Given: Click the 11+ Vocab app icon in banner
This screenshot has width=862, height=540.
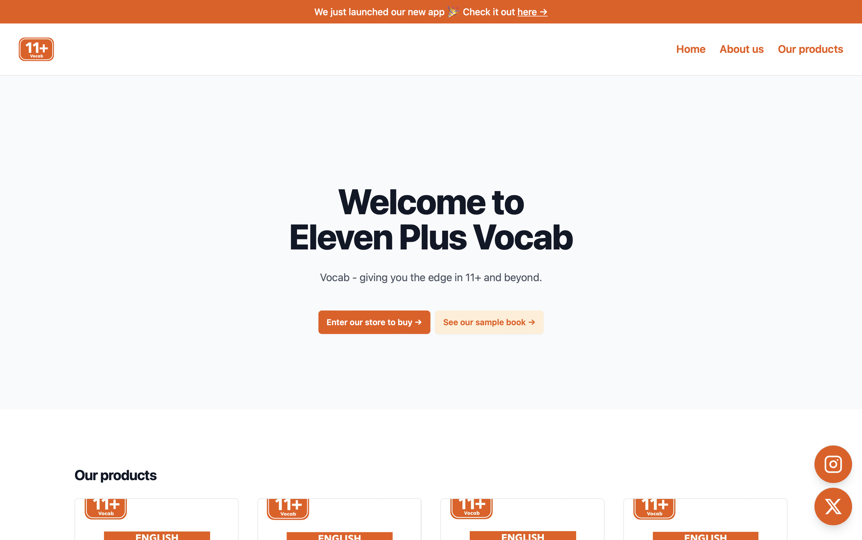Looking at the screenshot, I should (36, 49).
